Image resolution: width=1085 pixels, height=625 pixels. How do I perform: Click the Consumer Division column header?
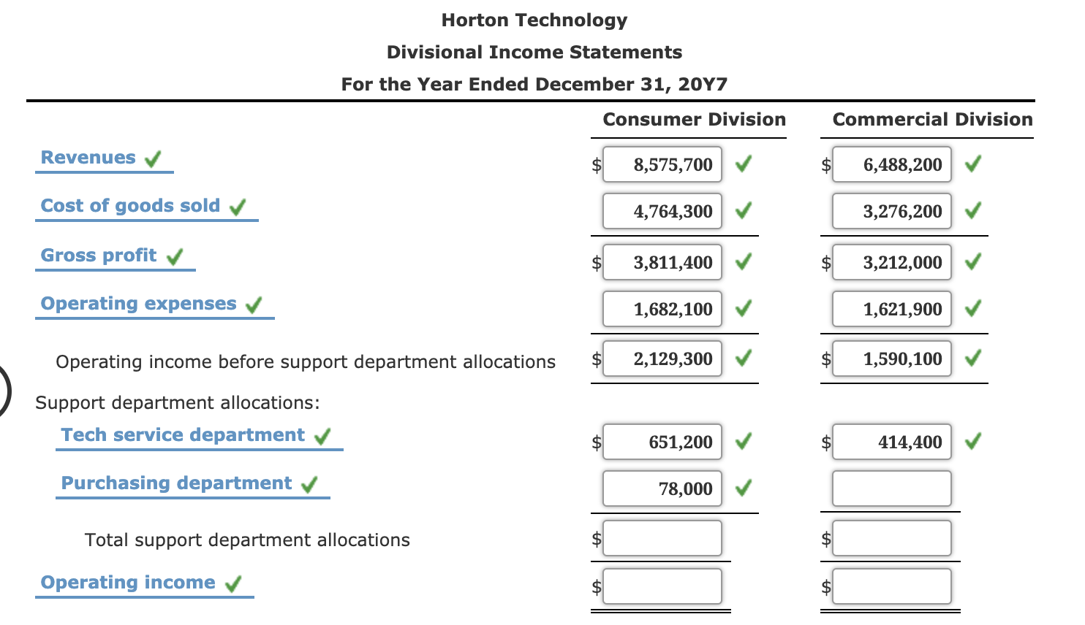[694, 120]
